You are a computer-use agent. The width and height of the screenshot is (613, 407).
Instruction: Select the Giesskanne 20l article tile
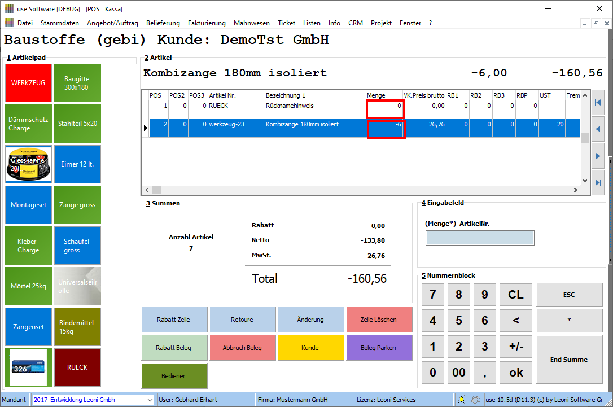pyautogui.click(x=28, y=164)
